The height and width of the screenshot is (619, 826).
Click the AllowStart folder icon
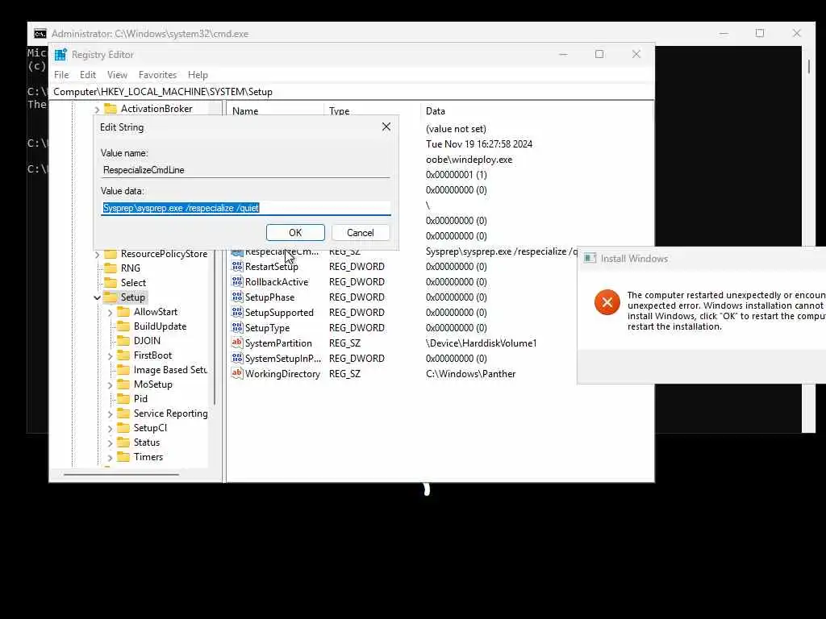123,312
